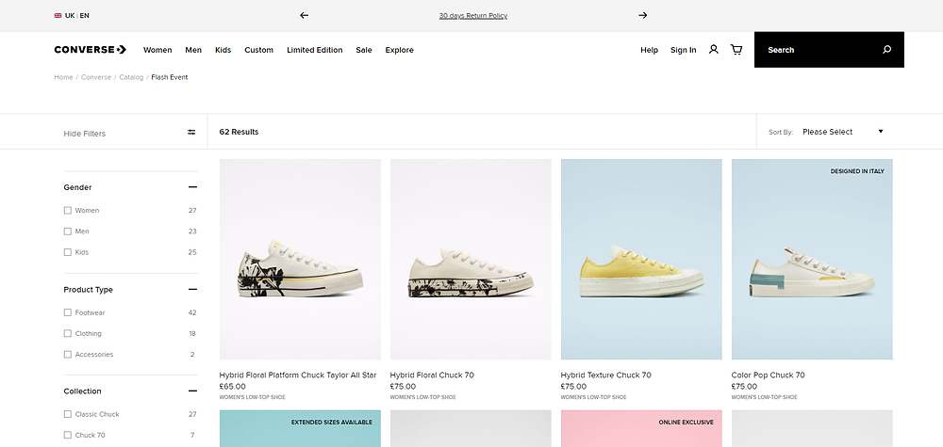Go to Home breadcrumb
The height and width of the screenshot is (447, 943).
tap(63, 77)
